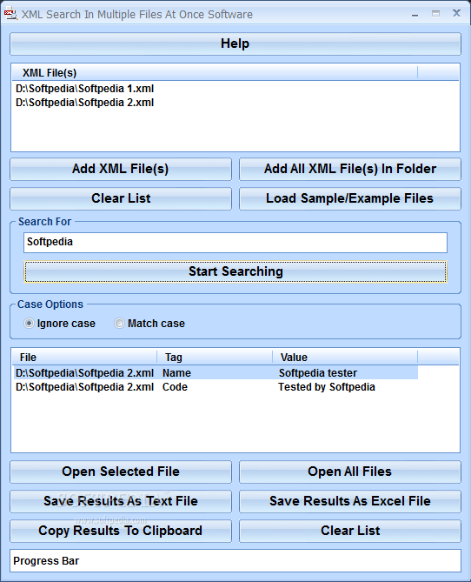Focus the Search For text field
Image resolution: width=471 pixels, height=582 pixels.
click(235, 243)
